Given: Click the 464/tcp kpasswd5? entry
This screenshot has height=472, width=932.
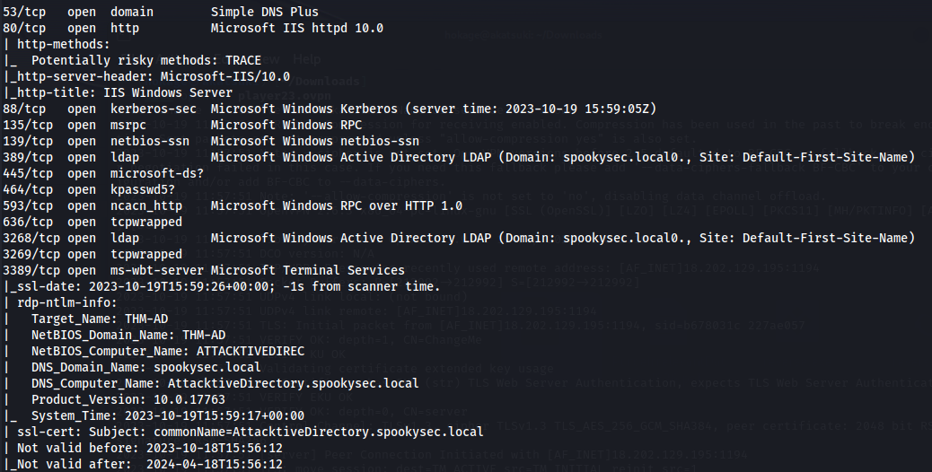Looking at the screenshot, I should 89,189.
